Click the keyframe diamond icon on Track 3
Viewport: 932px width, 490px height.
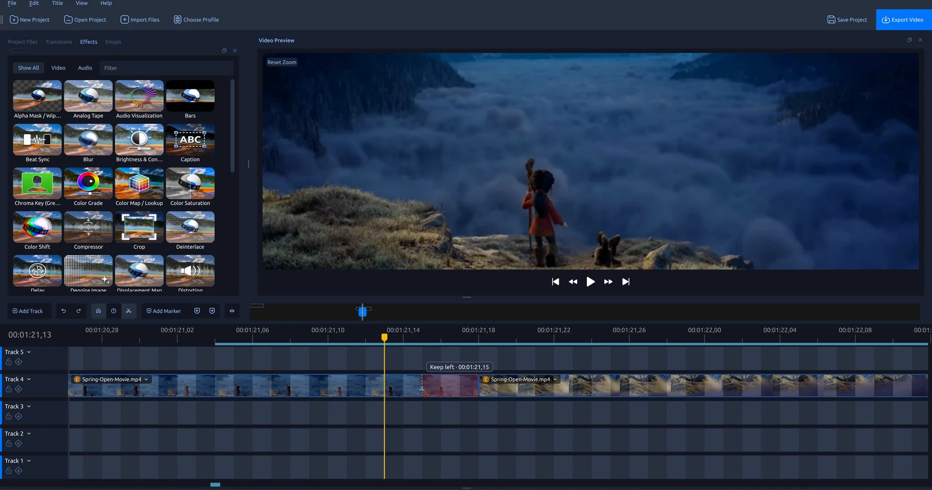click(18, 416)
